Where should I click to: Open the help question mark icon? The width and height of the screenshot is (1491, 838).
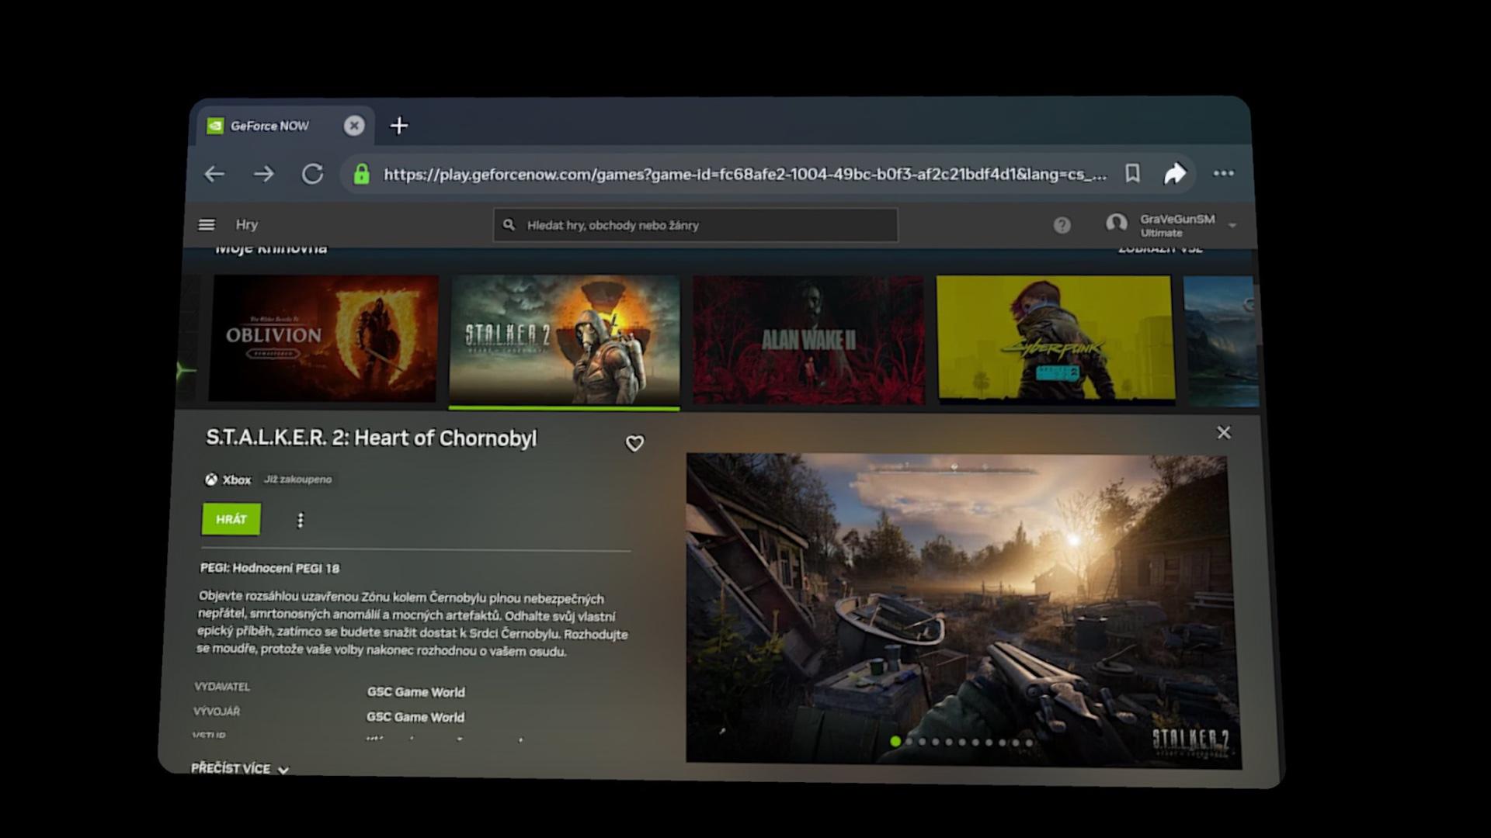pyautogui.click(x=1062, y=225)
